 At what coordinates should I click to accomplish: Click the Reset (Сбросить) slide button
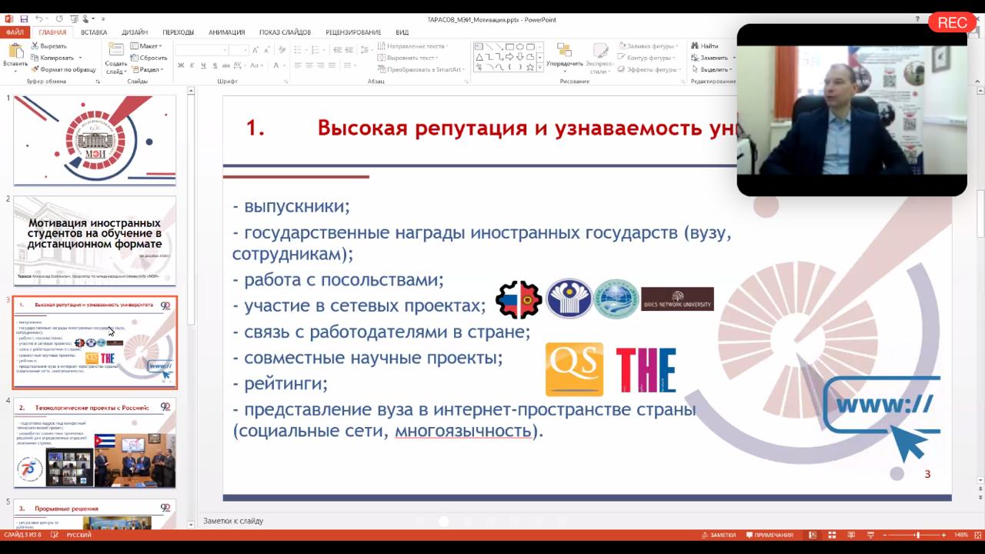click(x=149, y=58)
